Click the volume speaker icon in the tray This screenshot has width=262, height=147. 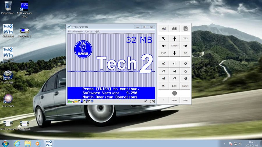coord(240,144)
